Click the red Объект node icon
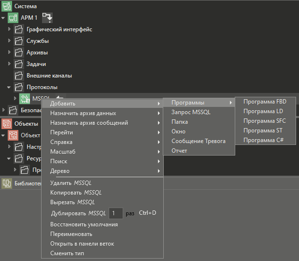Viewport: 299px width, 261px height. [13, 135]
